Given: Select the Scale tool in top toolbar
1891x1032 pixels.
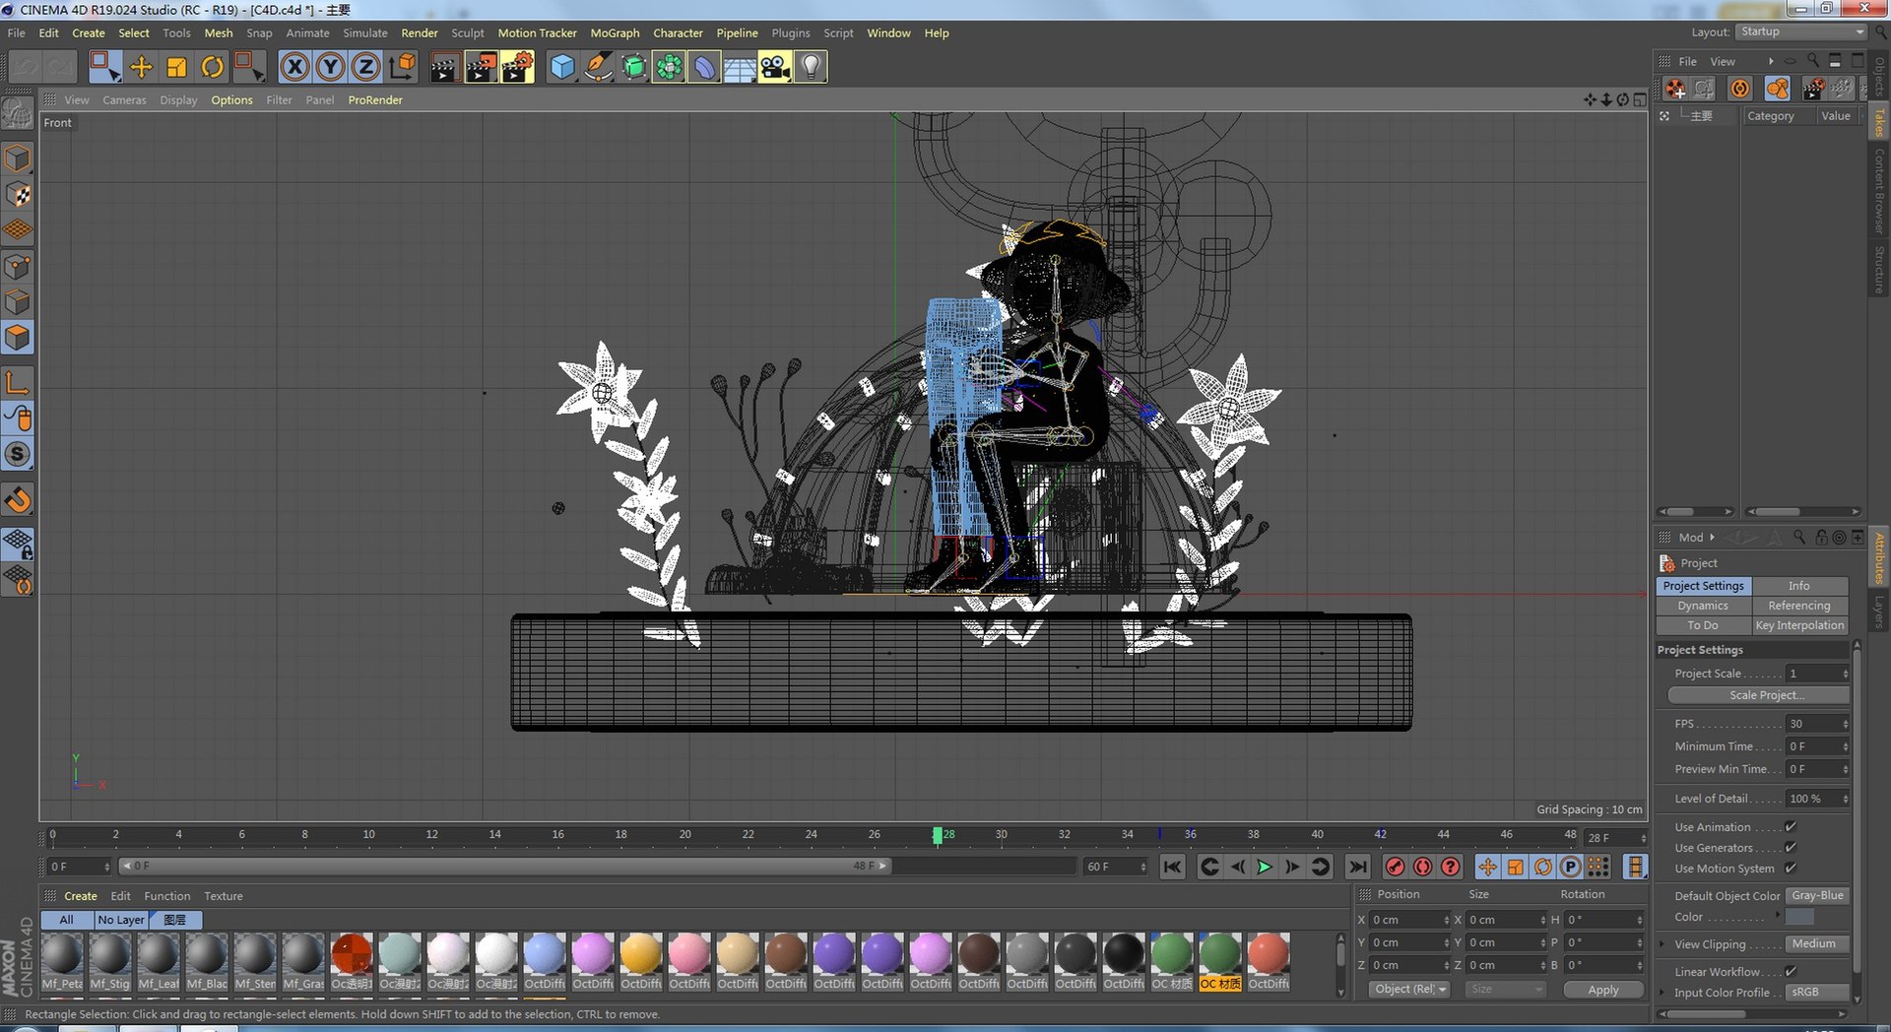Looking at the screenshot, I should tap(176, 67).
